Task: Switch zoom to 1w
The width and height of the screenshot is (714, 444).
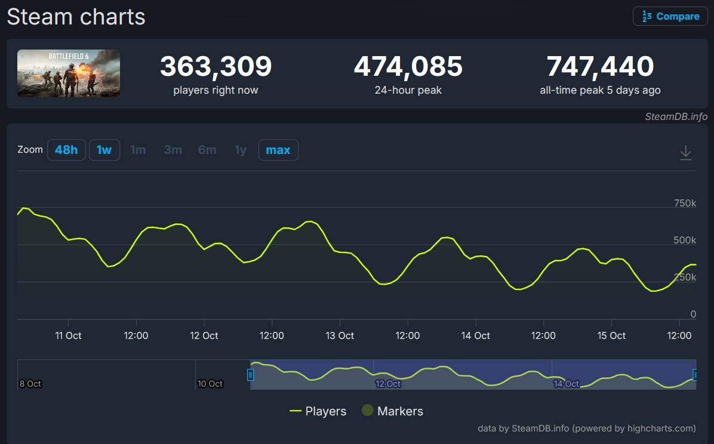Action: point(104,150)
